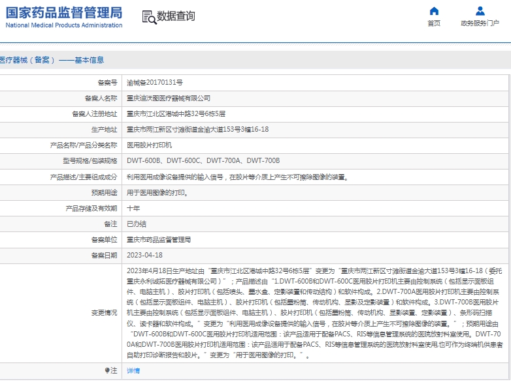
Task: Select the record number 渝械备20170131号
Action: (x=155, y=83)
